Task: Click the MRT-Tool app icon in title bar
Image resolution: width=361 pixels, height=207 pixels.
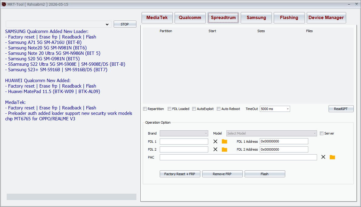Action: coord(4,4)
